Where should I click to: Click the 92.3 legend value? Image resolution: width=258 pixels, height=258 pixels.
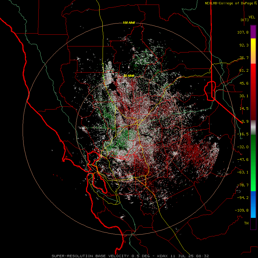pos(244,45)
